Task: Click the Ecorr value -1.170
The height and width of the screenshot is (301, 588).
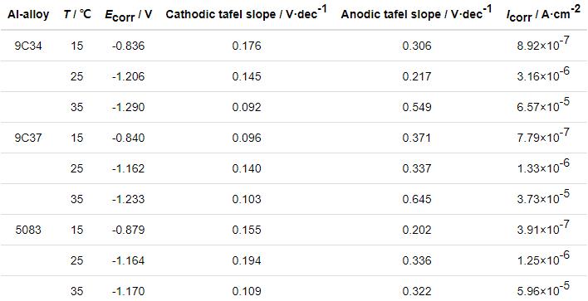Action: click(128, 291)
